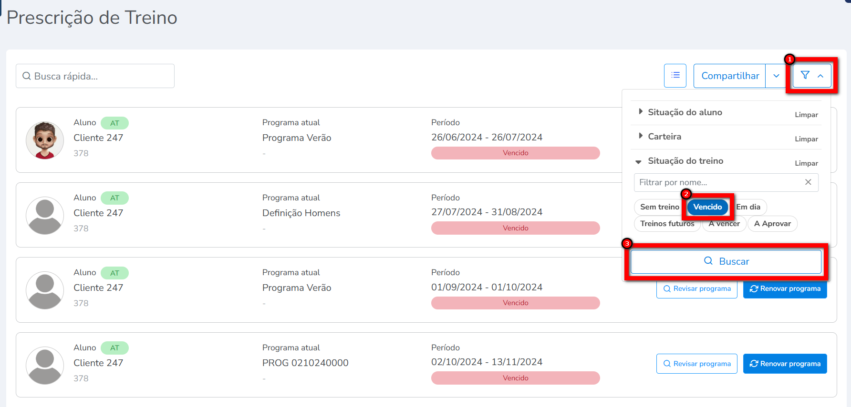The image size is (851, 407).
Task: Click Renovar programa for PROG 0210240000
Action: [x=785, y=364]
